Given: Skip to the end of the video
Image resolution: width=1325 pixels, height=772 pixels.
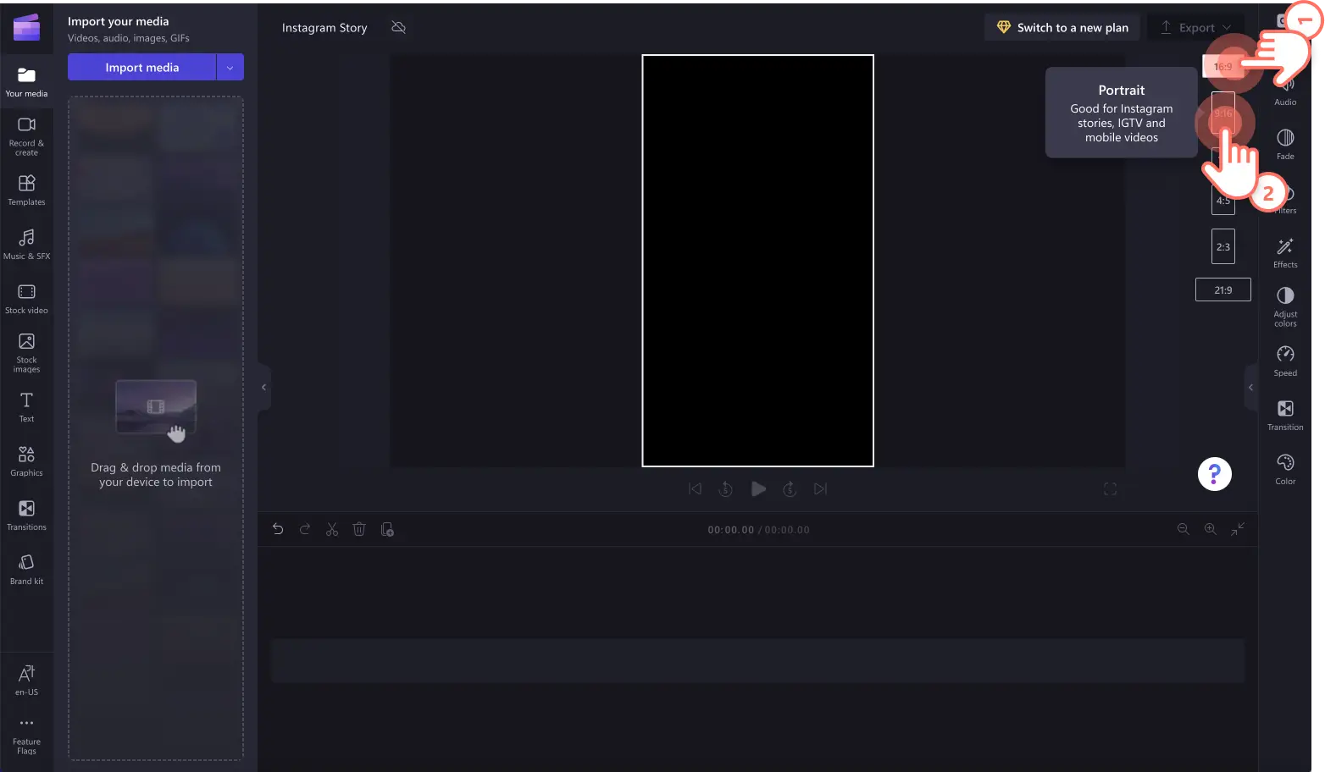Looking at the screenshot, I should pos(820,488).
